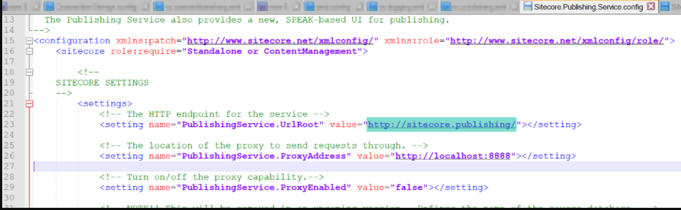
Task: Switch to the Sitecore.Publishing.Service.config tab
Action: 590,7
